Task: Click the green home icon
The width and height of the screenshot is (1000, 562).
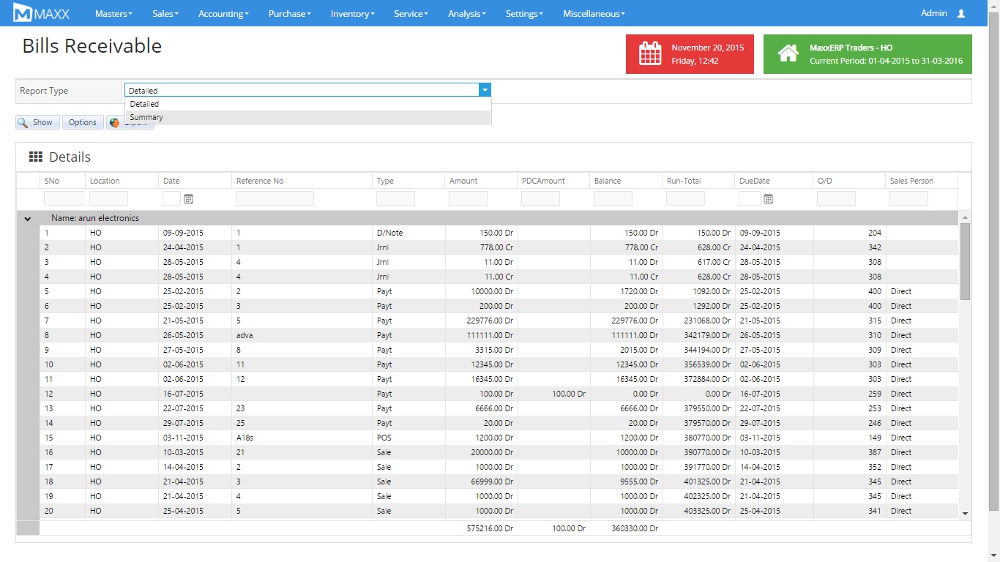Action: [788, 54]
